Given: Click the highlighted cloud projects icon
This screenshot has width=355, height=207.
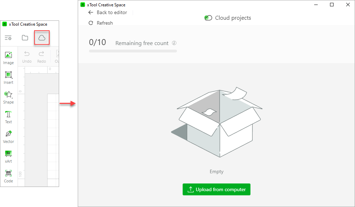Looking at the screenshot, I should (42, 38).
